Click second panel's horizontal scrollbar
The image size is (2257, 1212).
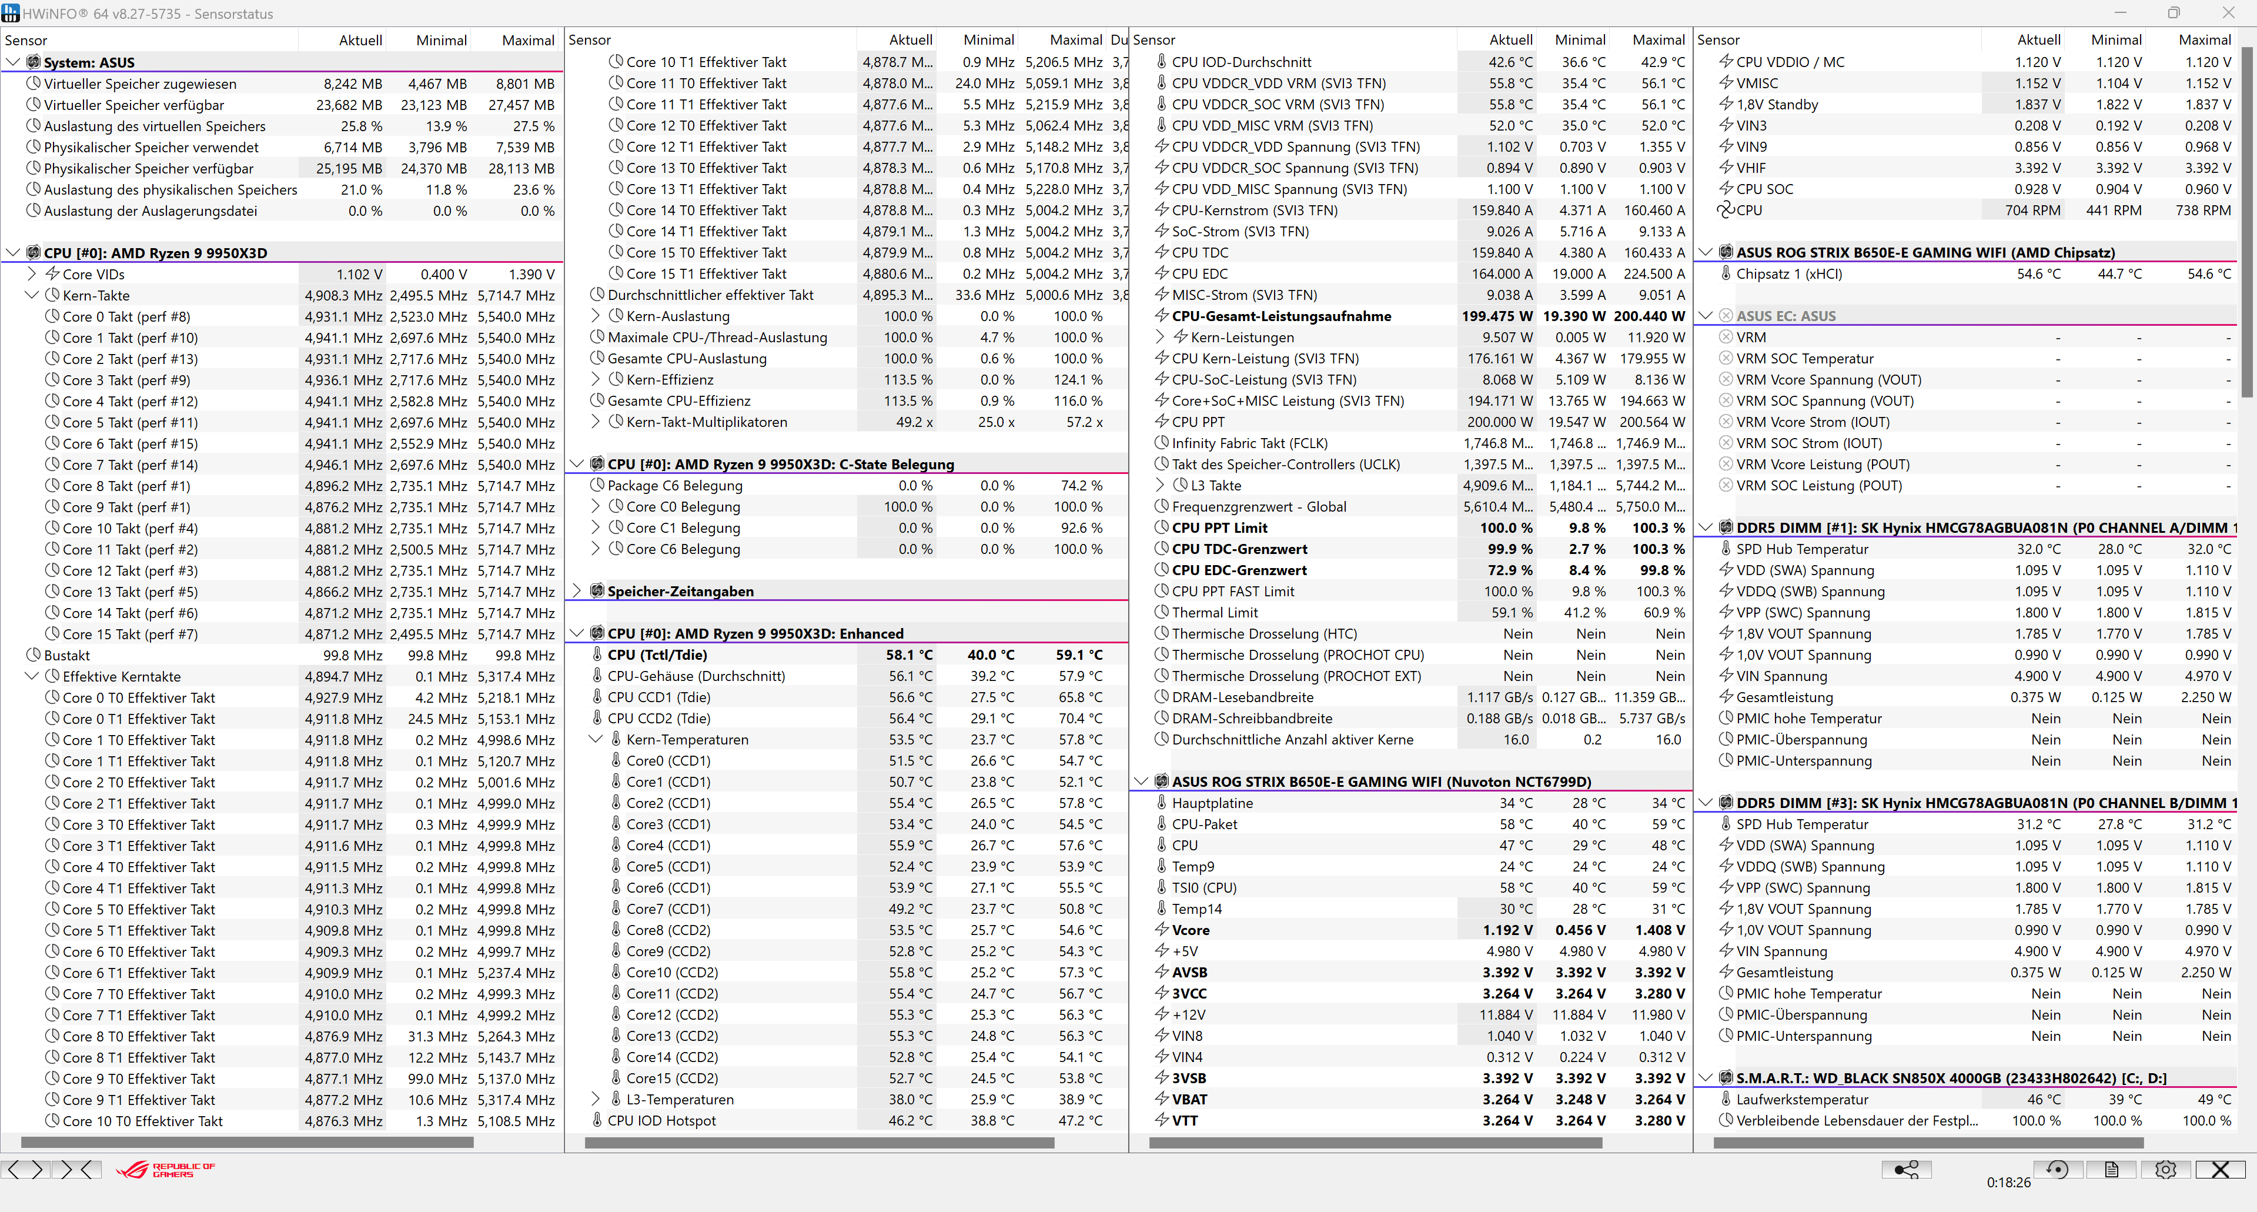click(x=819, y=1142)
